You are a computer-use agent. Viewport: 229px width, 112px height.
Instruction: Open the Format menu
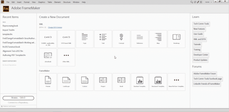coord(27,2)
